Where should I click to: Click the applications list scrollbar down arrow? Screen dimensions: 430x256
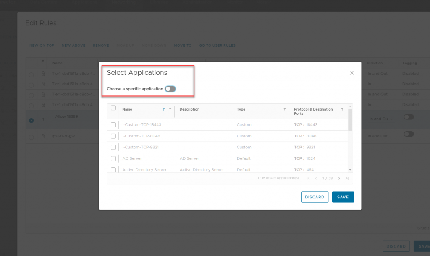[x=350, y=169]
